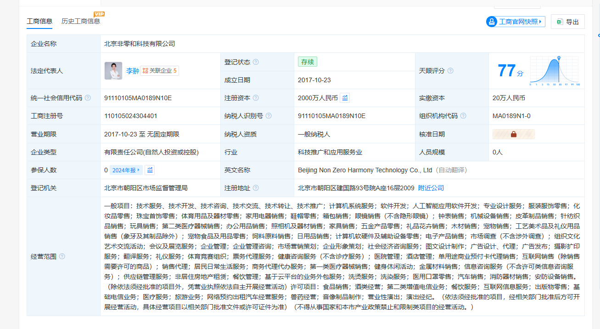Click the help icon beside 登记状态

click(256, 62)
